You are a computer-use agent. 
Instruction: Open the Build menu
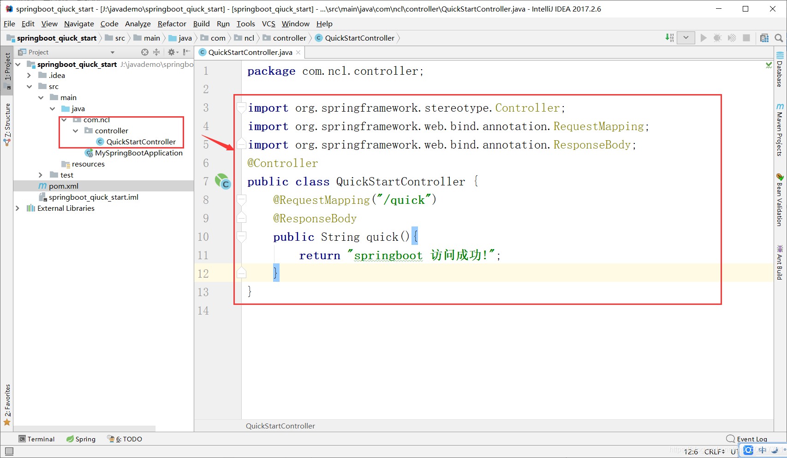pyautogui.click(x=201, y=24)
